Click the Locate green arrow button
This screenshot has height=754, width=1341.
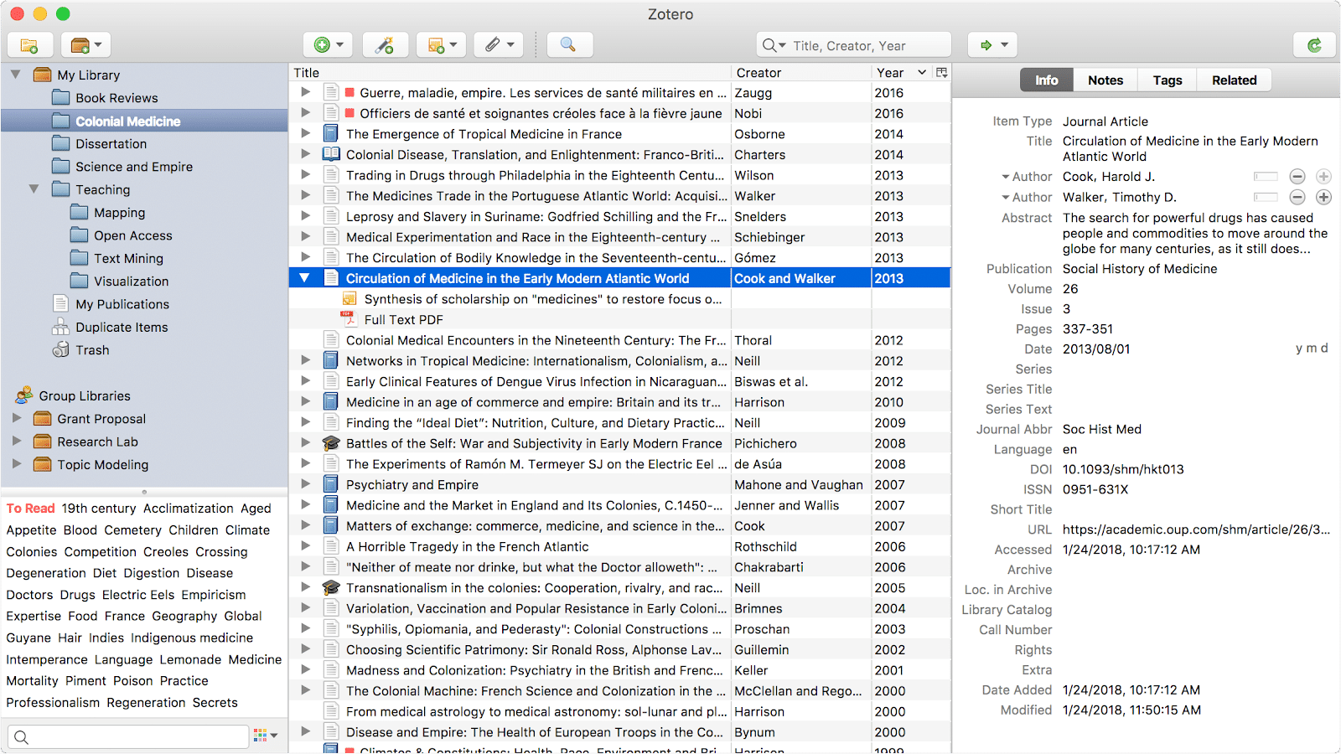click(993, 45)
